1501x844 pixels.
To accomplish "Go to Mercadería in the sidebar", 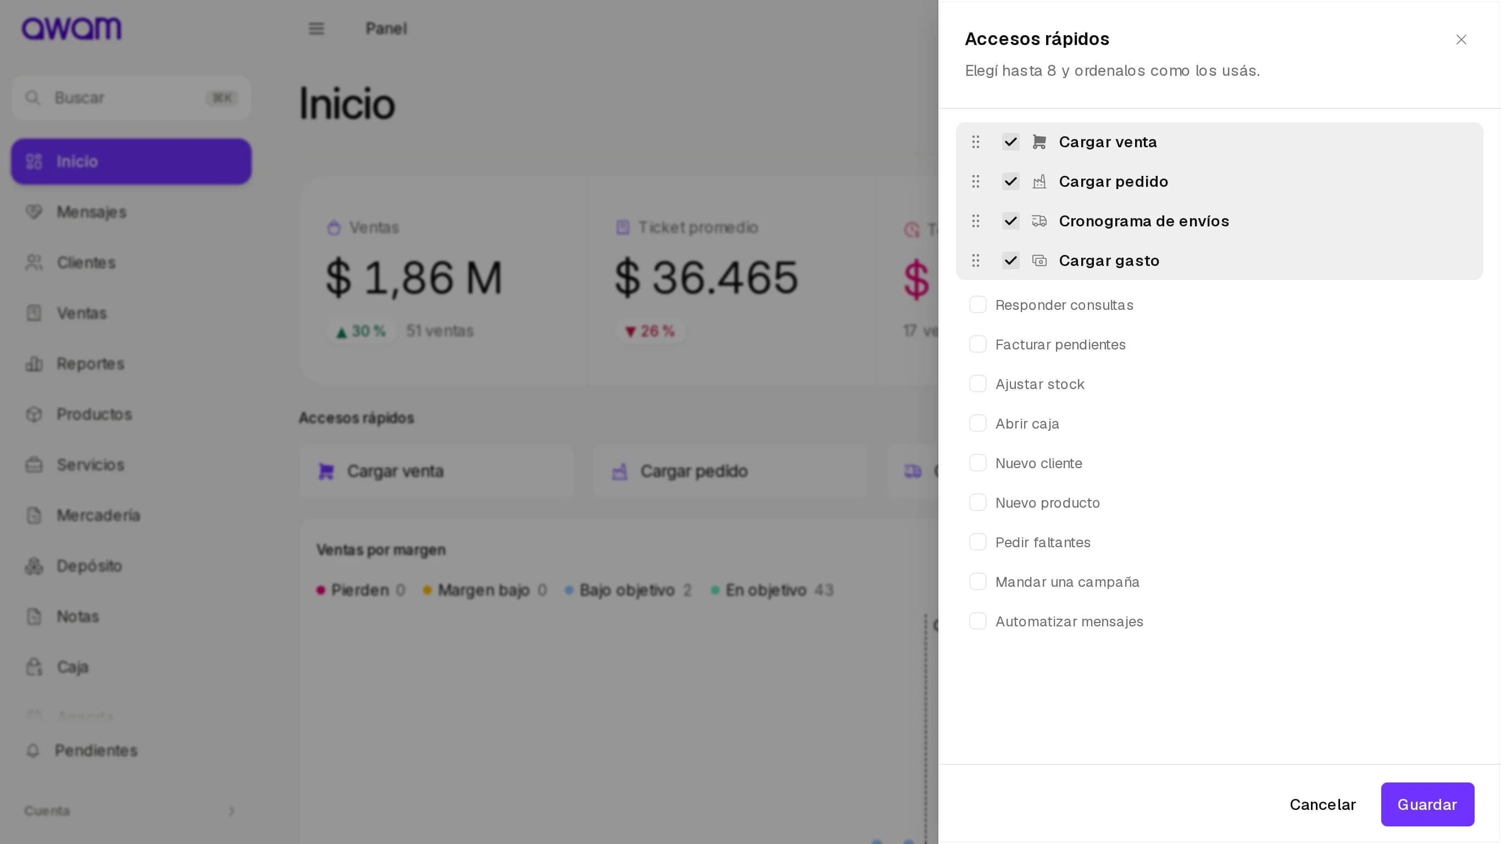I will [x=131, y=515].
